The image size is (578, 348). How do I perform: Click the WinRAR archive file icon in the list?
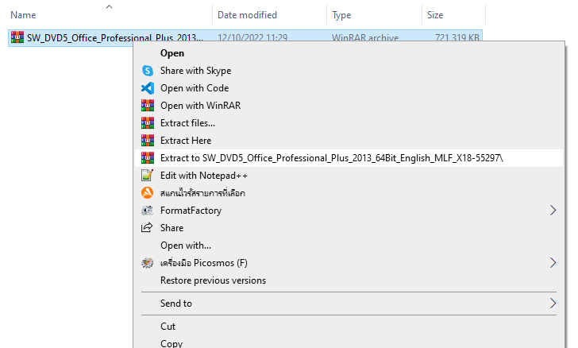click(17, 37)
